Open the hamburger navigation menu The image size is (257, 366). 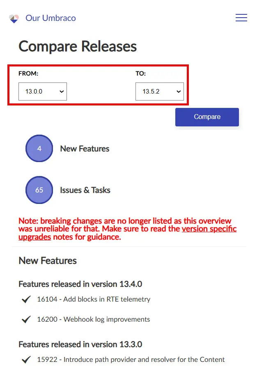point(241,18)
